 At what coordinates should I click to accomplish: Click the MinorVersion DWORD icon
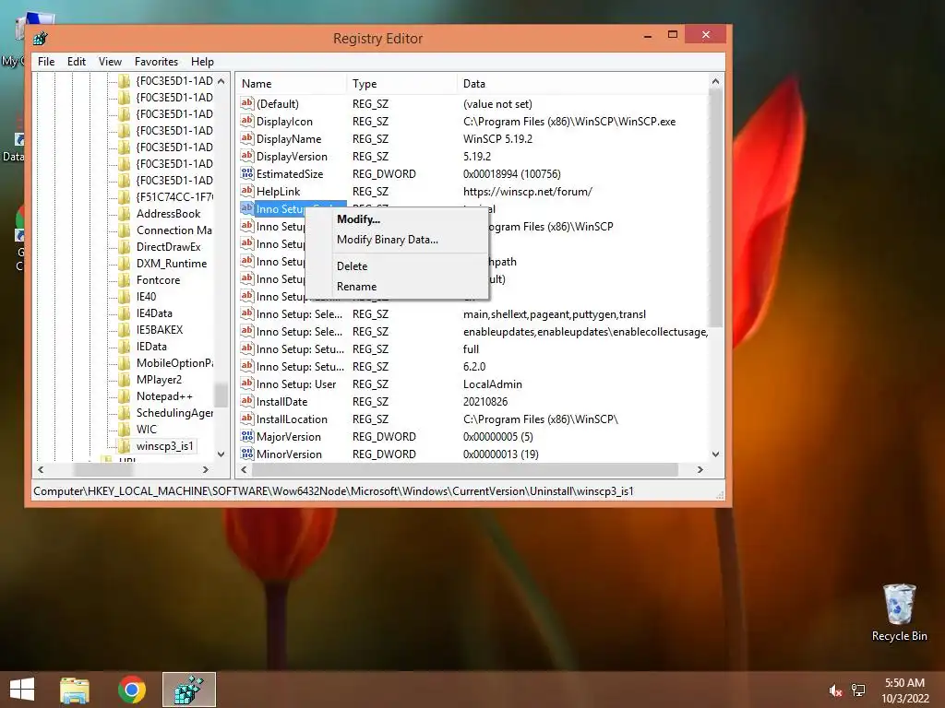(247, 454)
